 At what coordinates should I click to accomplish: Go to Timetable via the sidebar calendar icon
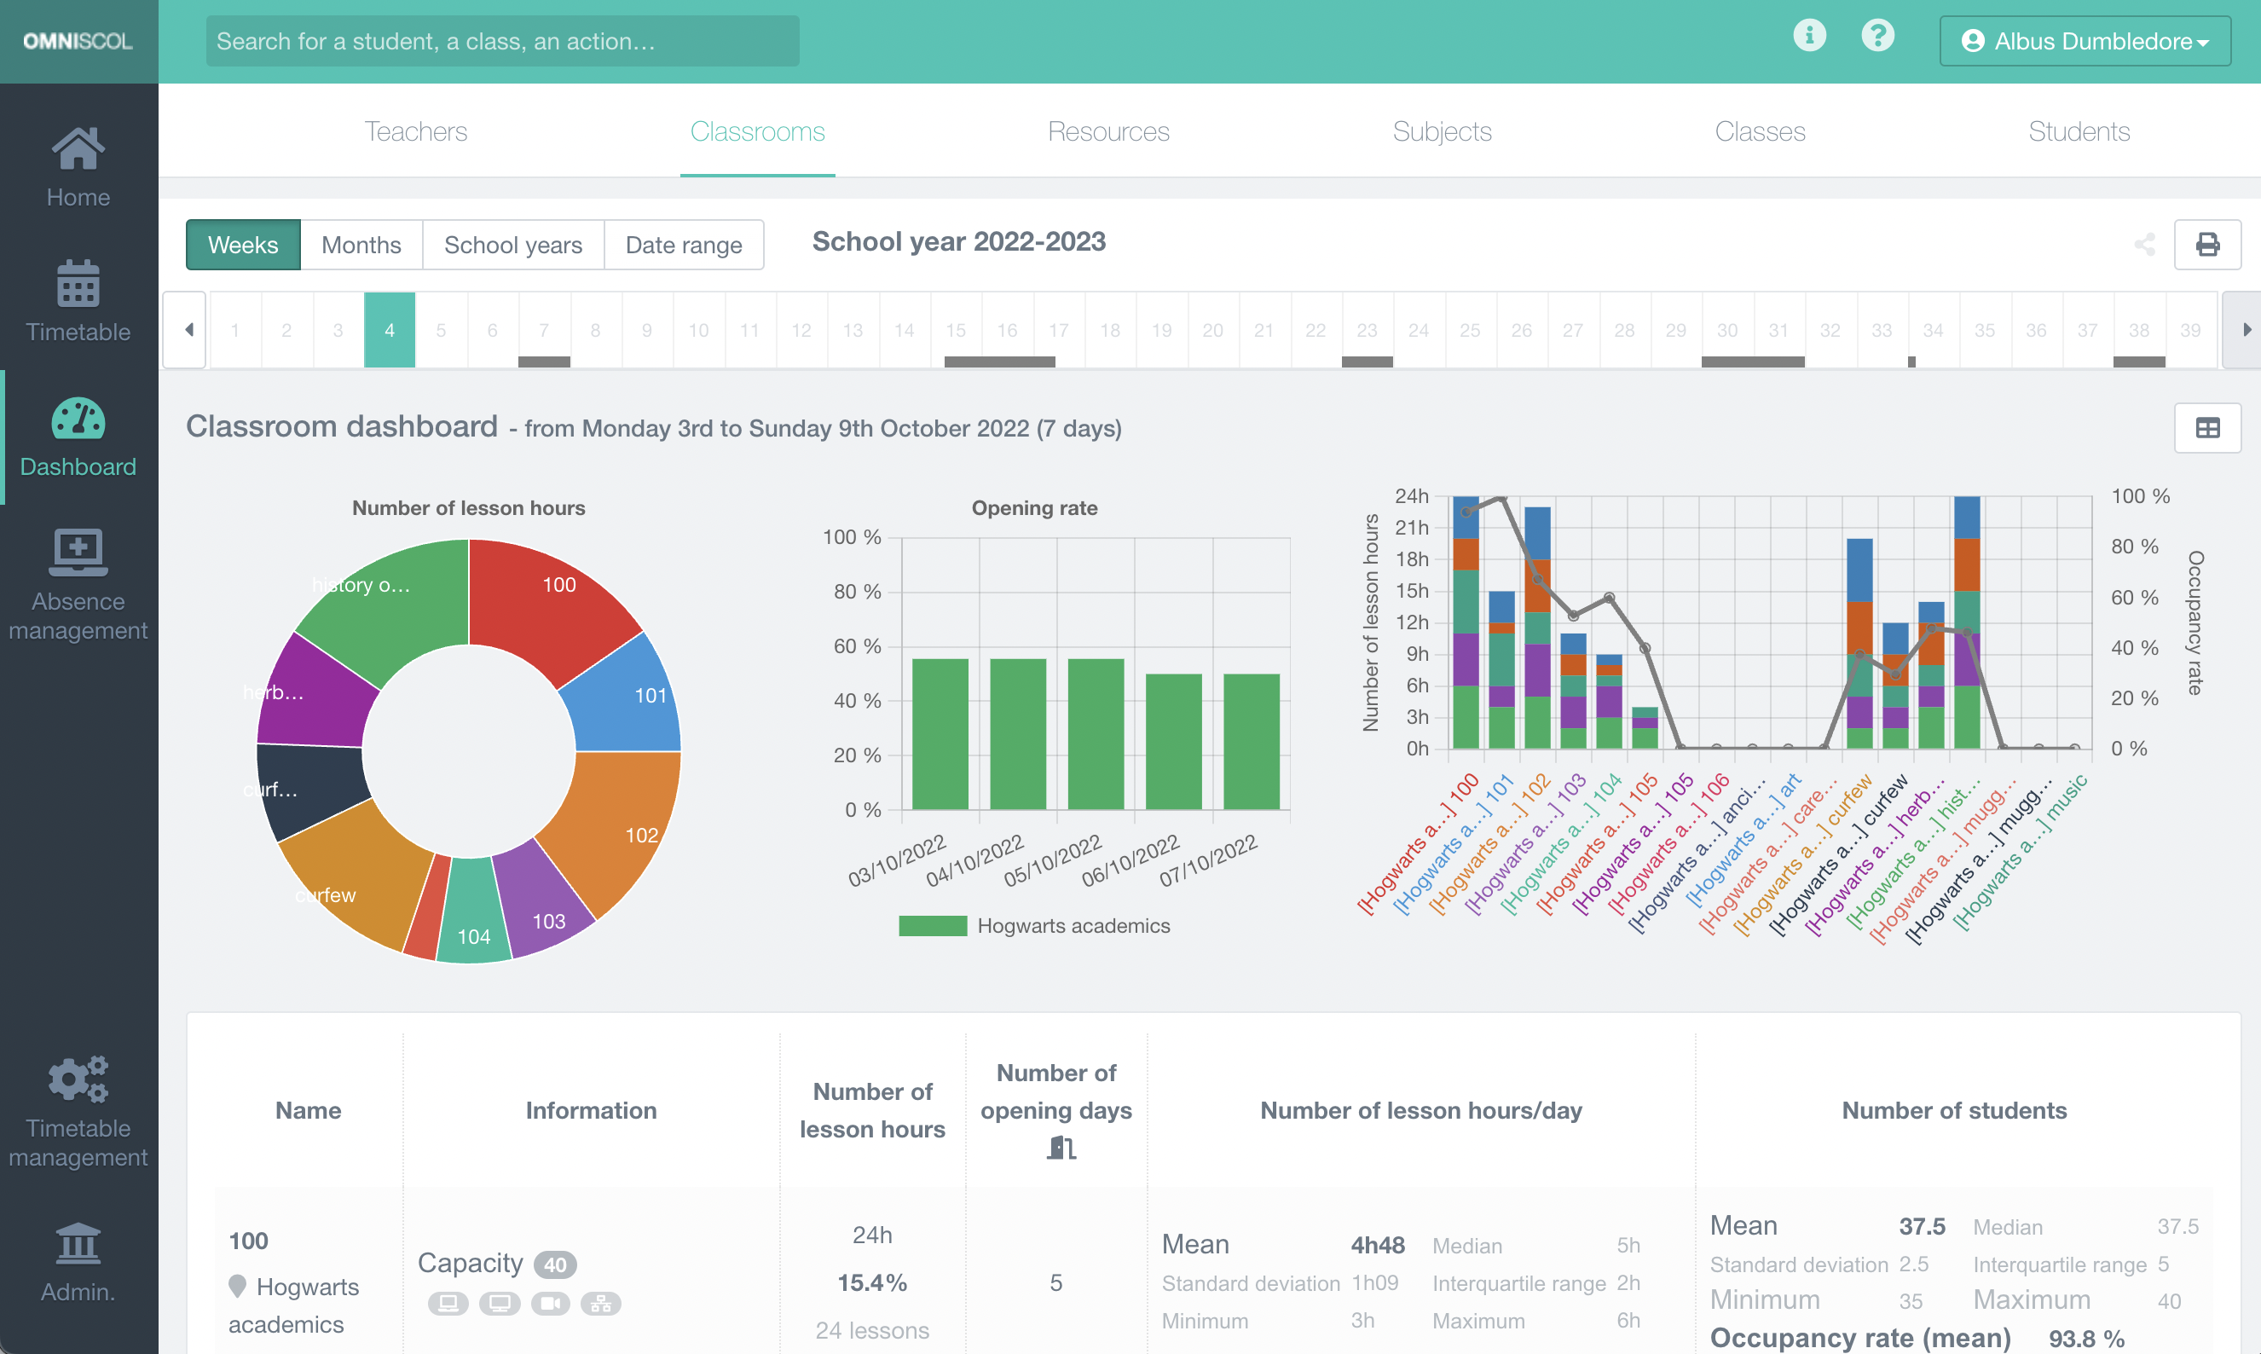pos(78,301)
